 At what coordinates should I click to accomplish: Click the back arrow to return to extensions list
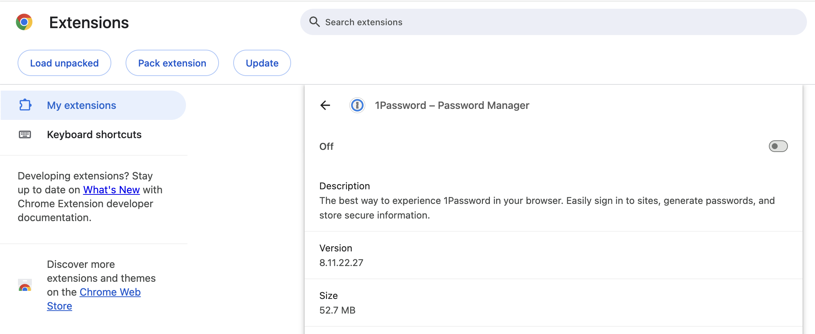pyautogui.click(x=325, y=105)
